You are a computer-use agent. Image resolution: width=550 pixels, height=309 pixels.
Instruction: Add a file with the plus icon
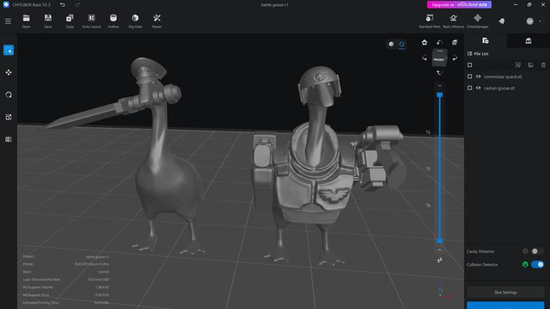(518, 65)
